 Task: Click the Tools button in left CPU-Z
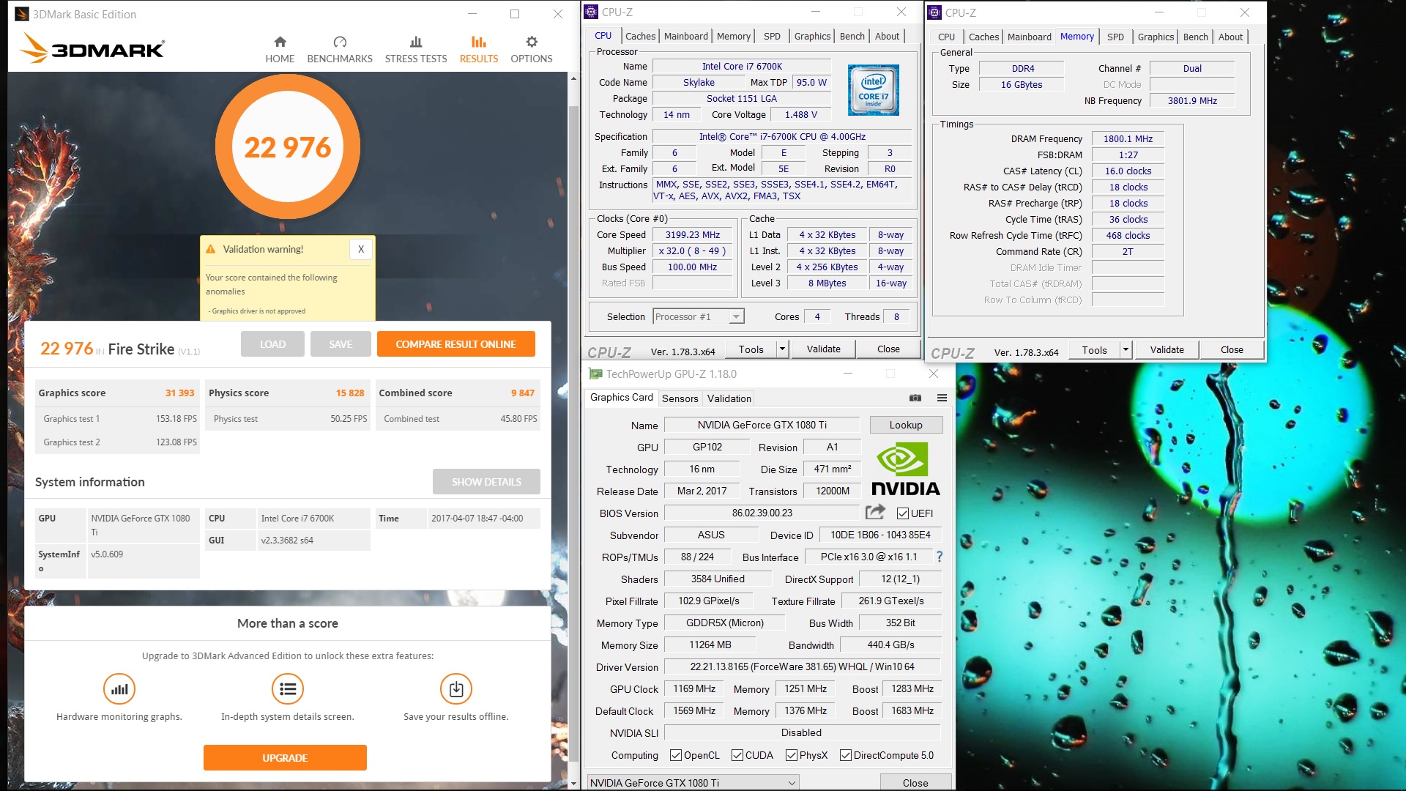point(751,349)
